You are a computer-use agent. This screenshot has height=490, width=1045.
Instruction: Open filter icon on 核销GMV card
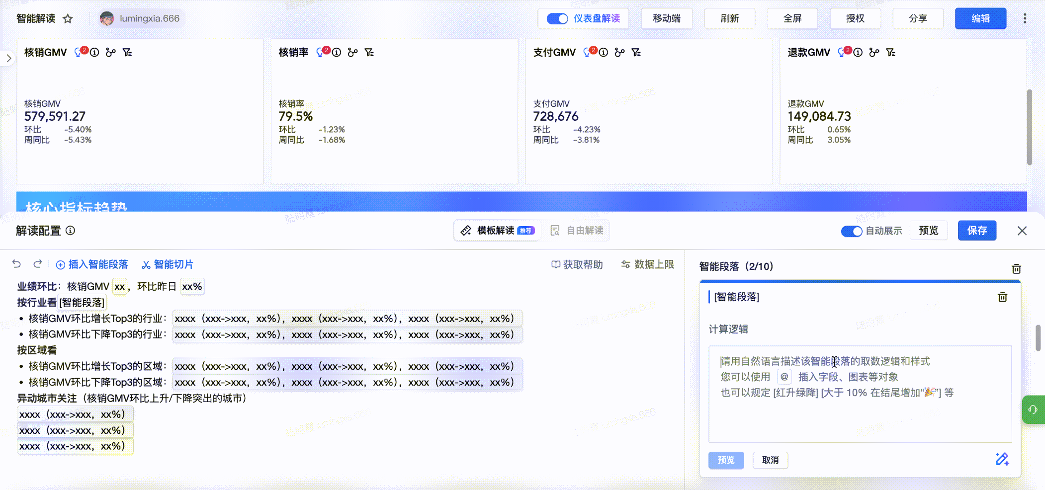click(x=127, y=52)
